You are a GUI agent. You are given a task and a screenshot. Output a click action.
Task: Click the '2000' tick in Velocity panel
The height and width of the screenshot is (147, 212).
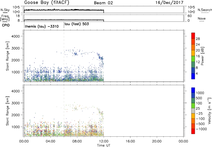(15, 115)
